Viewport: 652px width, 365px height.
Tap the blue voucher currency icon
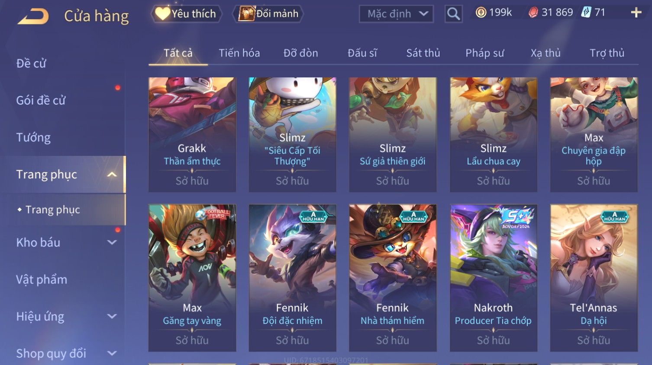(x=586, y=12)
